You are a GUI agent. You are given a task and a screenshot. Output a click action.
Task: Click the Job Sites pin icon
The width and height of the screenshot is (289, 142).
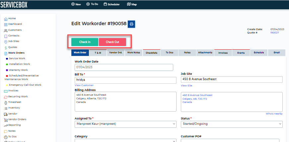(x=6, y=42)
